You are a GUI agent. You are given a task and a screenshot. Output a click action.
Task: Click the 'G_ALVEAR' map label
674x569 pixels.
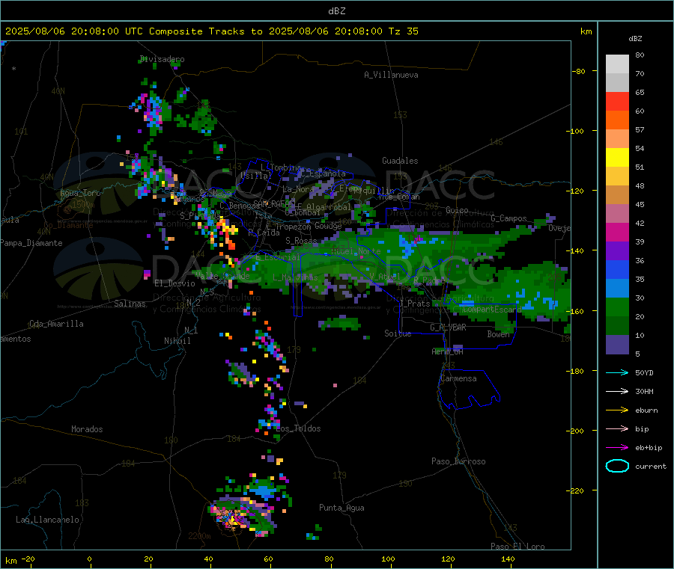coord(449,327)
